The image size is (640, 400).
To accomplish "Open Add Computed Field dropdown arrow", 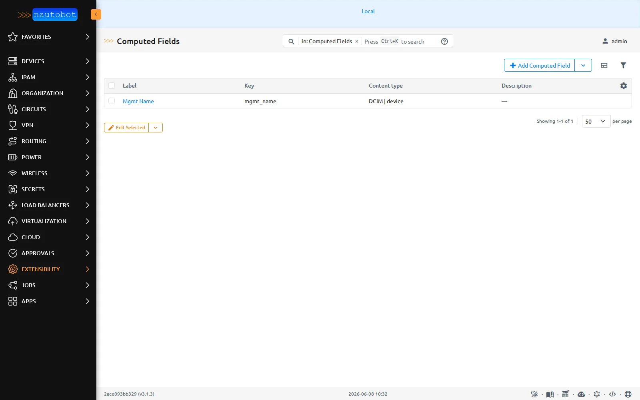I will 583,65.
